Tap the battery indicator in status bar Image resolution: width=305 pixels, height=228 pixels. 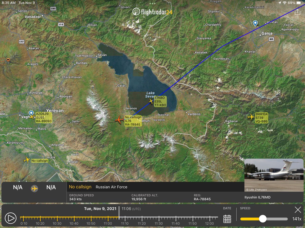coord(299,3)
